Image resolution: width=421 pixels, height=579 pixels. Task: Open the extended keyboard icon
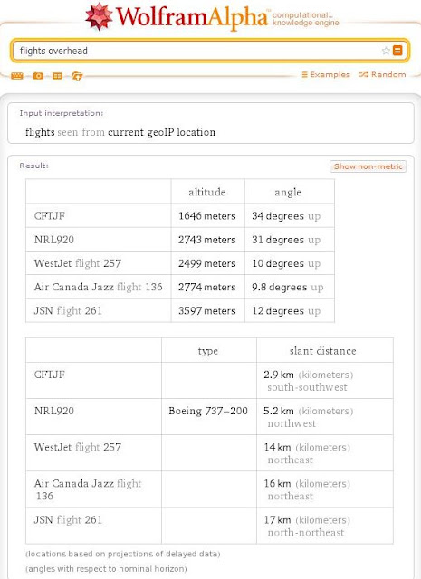tap(17, 76)
